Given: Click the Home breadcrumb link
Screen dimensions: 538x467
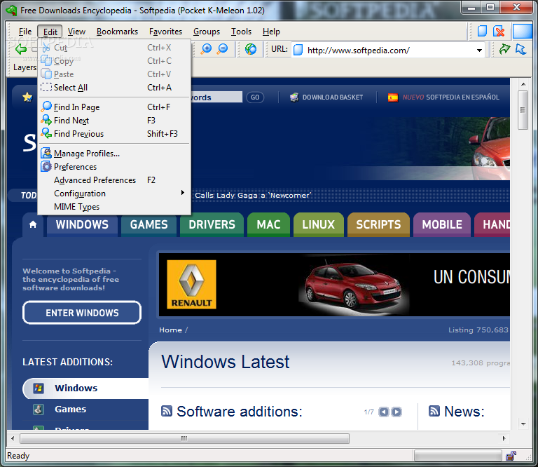Looking at the screenshot, I should [170, 330].
